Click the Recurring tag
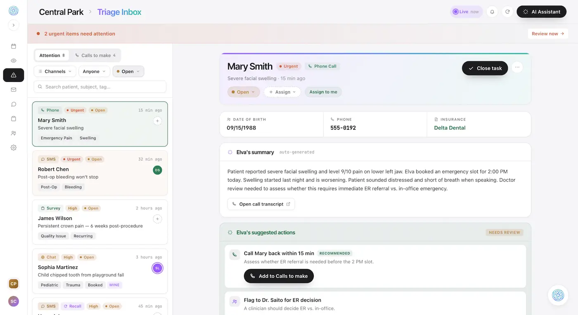The height and width of the screenshot is (315, 578). [x=83, y=236]
